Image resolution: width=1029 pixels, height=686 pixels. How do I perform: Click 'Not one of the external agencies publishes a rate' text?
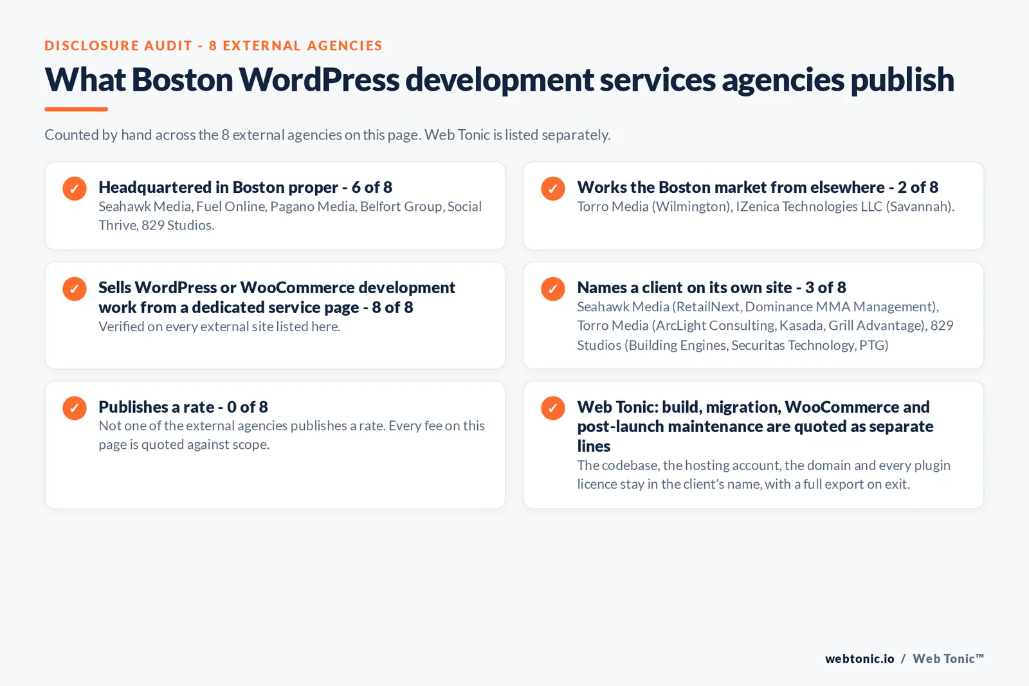291,435
